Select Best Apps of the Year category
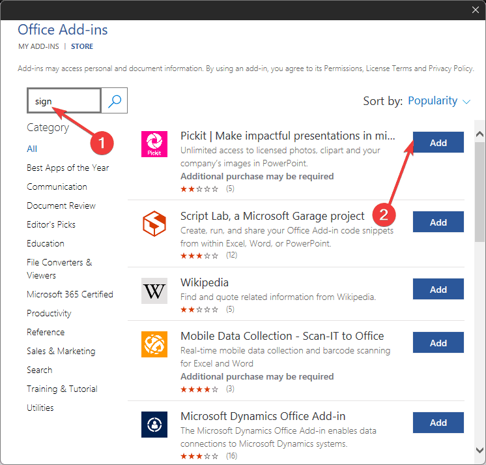 click(x=68, y=168)
